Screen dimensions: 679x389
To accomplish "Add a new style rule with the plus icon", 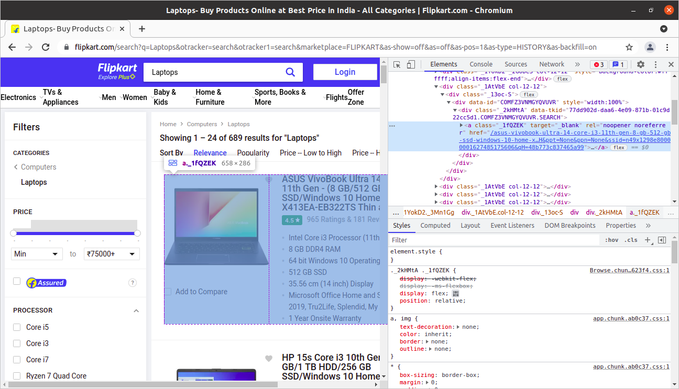I will (648, 240).
